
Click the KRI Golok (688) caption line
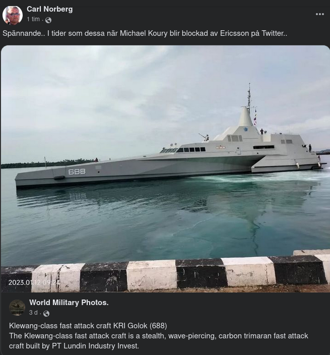click(x=88, y=326)
